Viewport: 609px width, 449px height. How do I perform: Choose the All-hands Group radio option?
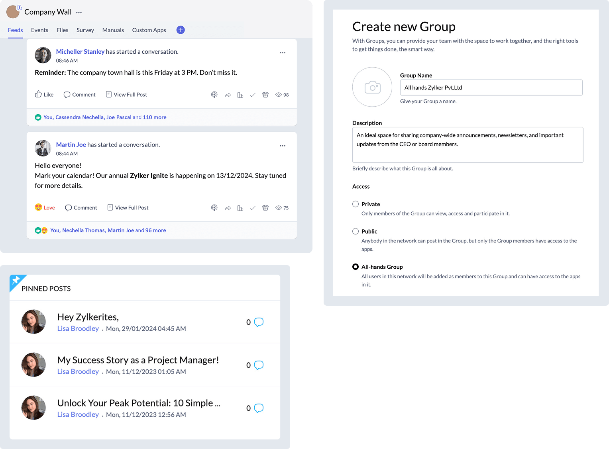(x=356, y=267)
